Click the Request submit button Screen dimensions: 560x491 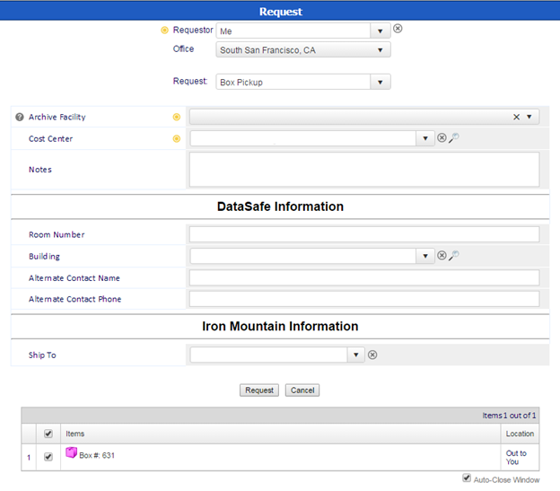point(259,390)
